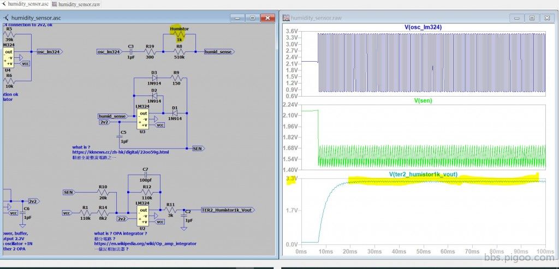This screenshot has width=559, height=269.
Task: Select the R1 resistor symbol
Action: (85, 213)
